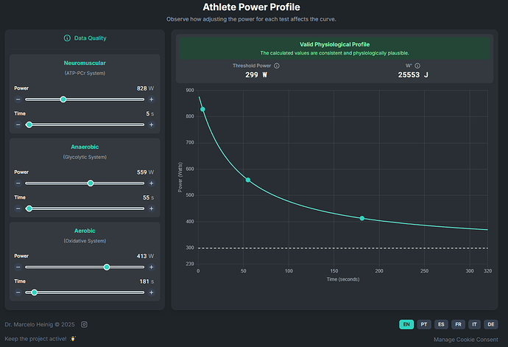The height and width of the screenshot is (347, 508).
Task: Decrease Aerobic time with minus button
Action: point(18,292)
